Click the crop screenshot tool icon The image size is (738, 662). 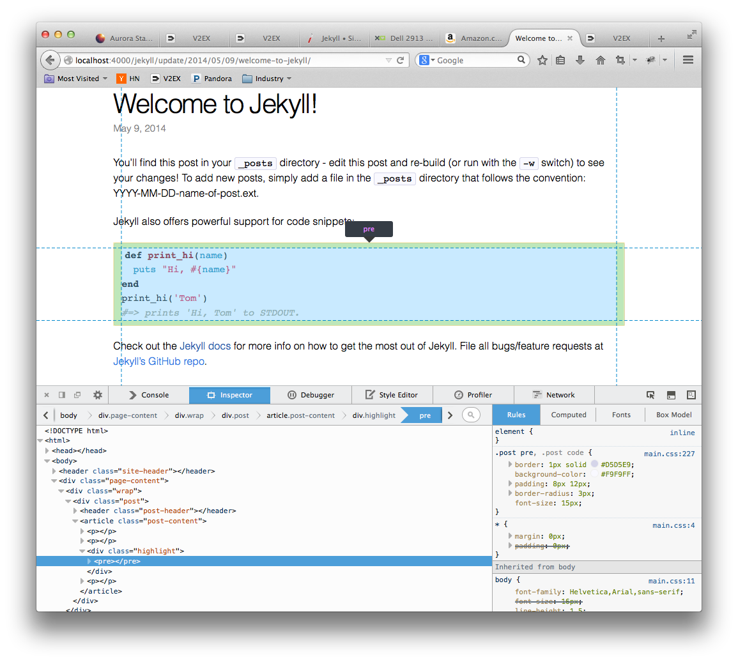point(620,60)
